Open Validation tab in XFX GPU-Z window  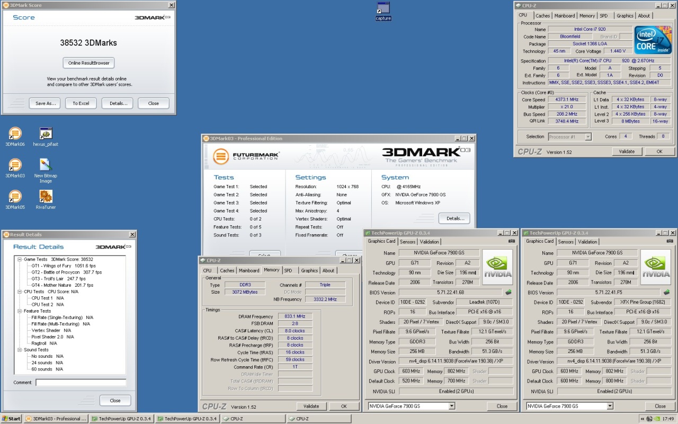587,242
